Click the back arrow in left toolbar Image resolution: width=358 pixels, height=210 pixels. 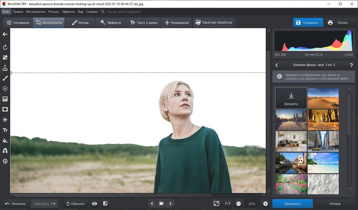point(5,34)
